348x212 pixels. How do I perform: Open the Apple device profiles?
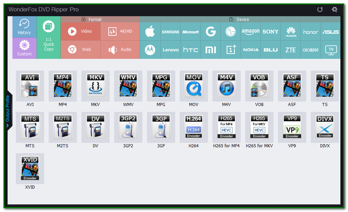click(x=150, y=31)
